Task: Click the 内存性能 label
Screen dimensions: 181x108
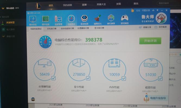Action: [x=114, y=87]
